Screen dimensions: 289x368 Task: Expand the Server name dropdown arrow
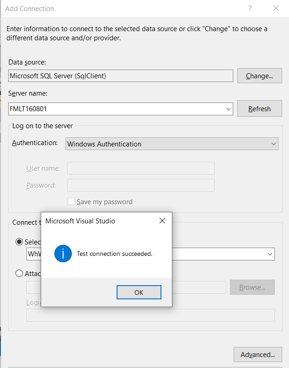click(x=228, y=109)
